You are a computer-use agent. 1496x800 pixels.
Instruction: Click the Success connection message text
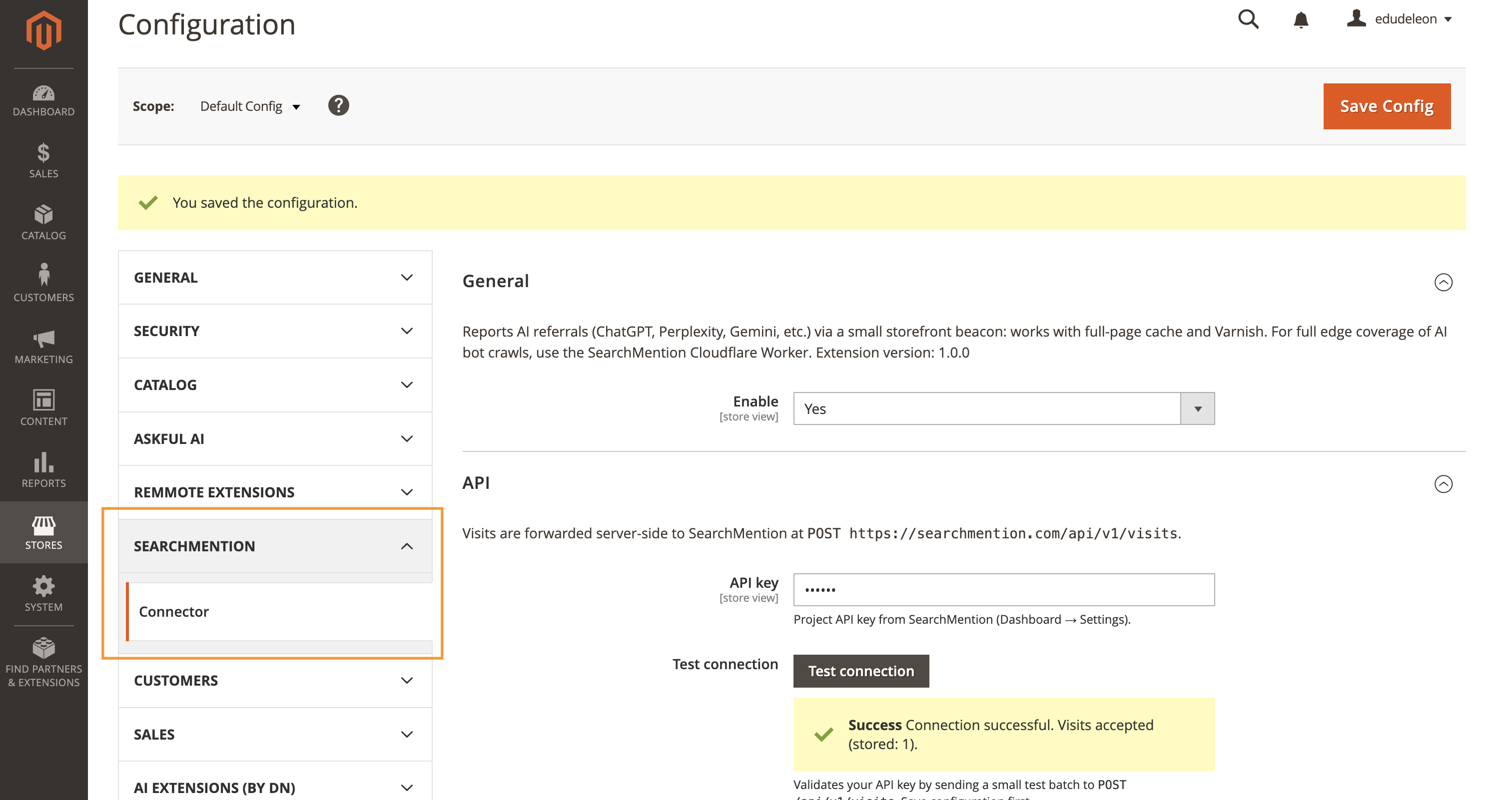point(1001,735)
